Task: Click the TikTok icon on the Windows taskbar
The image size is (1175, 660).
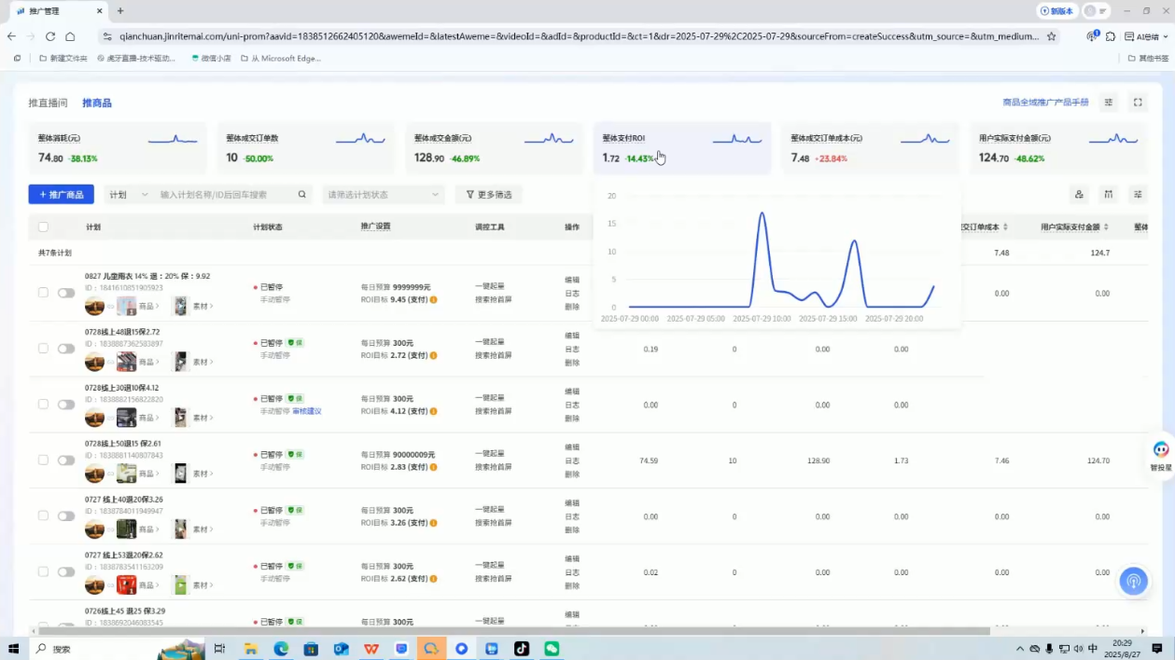Action: (521, 648)
